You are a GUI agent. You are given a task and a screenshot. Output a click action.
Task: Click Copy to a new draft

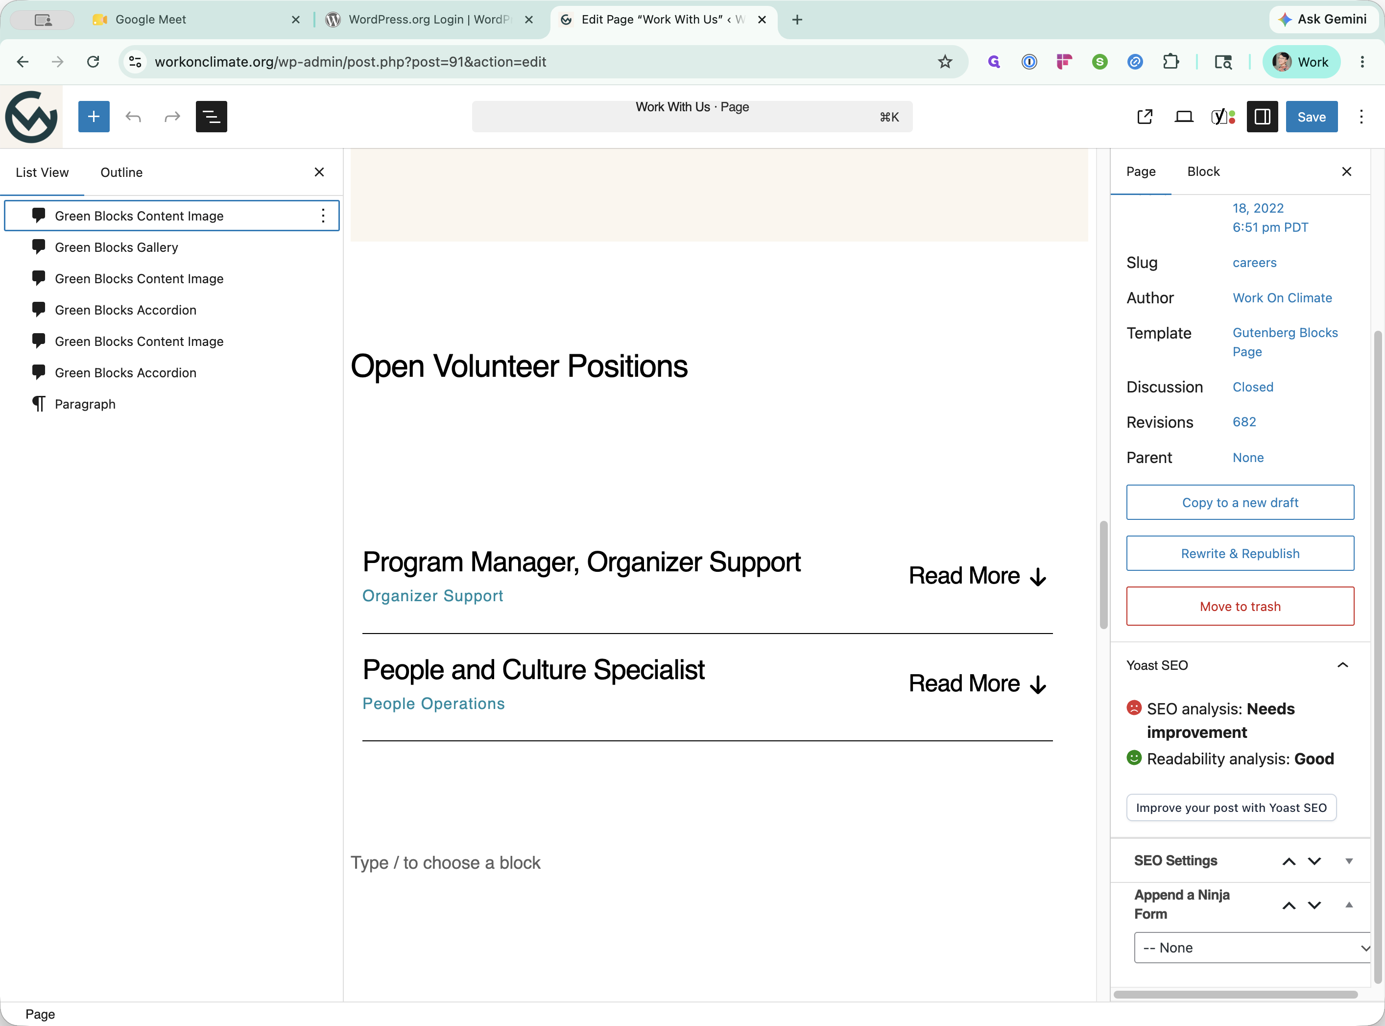(1240, 502)
